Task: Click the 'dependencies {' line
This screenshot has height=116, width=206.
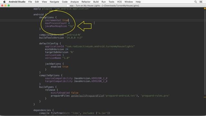Action: pos(43,110)
